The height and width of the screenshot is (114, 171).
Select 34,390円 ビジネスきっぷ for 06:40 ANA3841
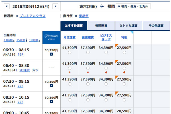click(x=106, y=68)
